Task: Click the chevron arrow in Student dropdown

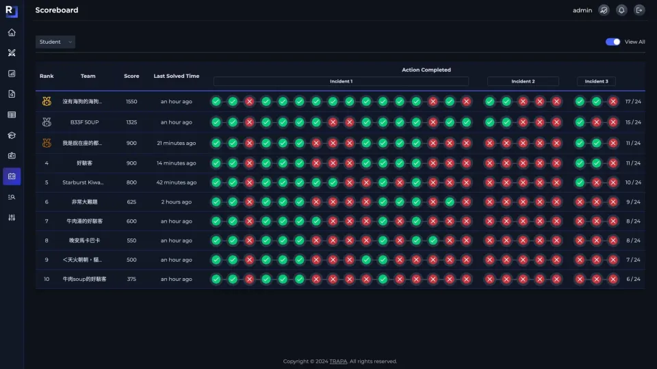Action: click(x=70, y=42)
